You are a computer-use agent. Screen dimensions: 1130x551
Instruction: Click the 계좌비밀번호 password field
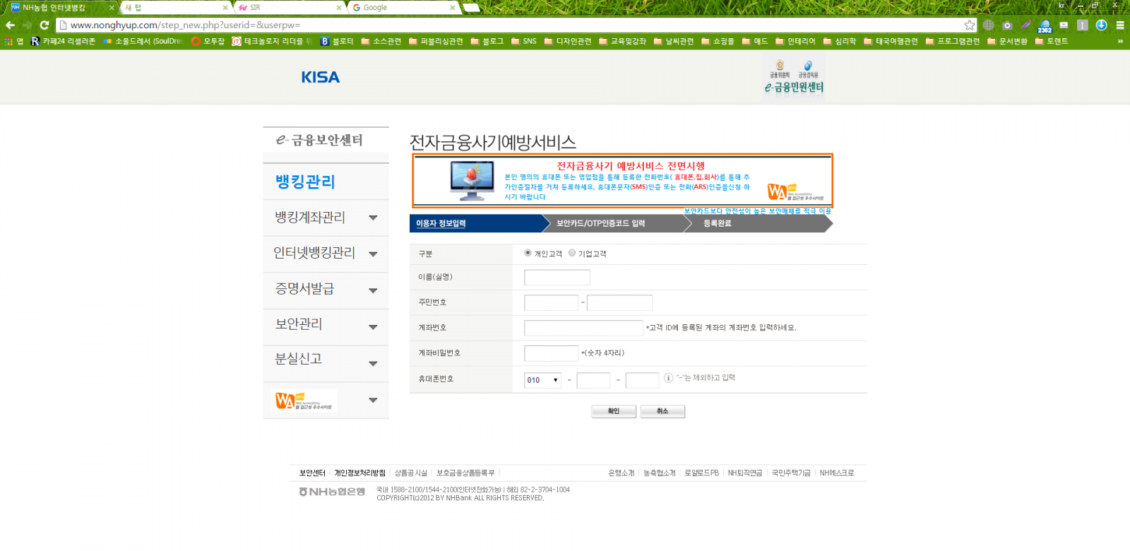click(x=551, y=353)
